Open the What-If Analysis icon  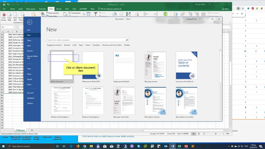[175, 14]
